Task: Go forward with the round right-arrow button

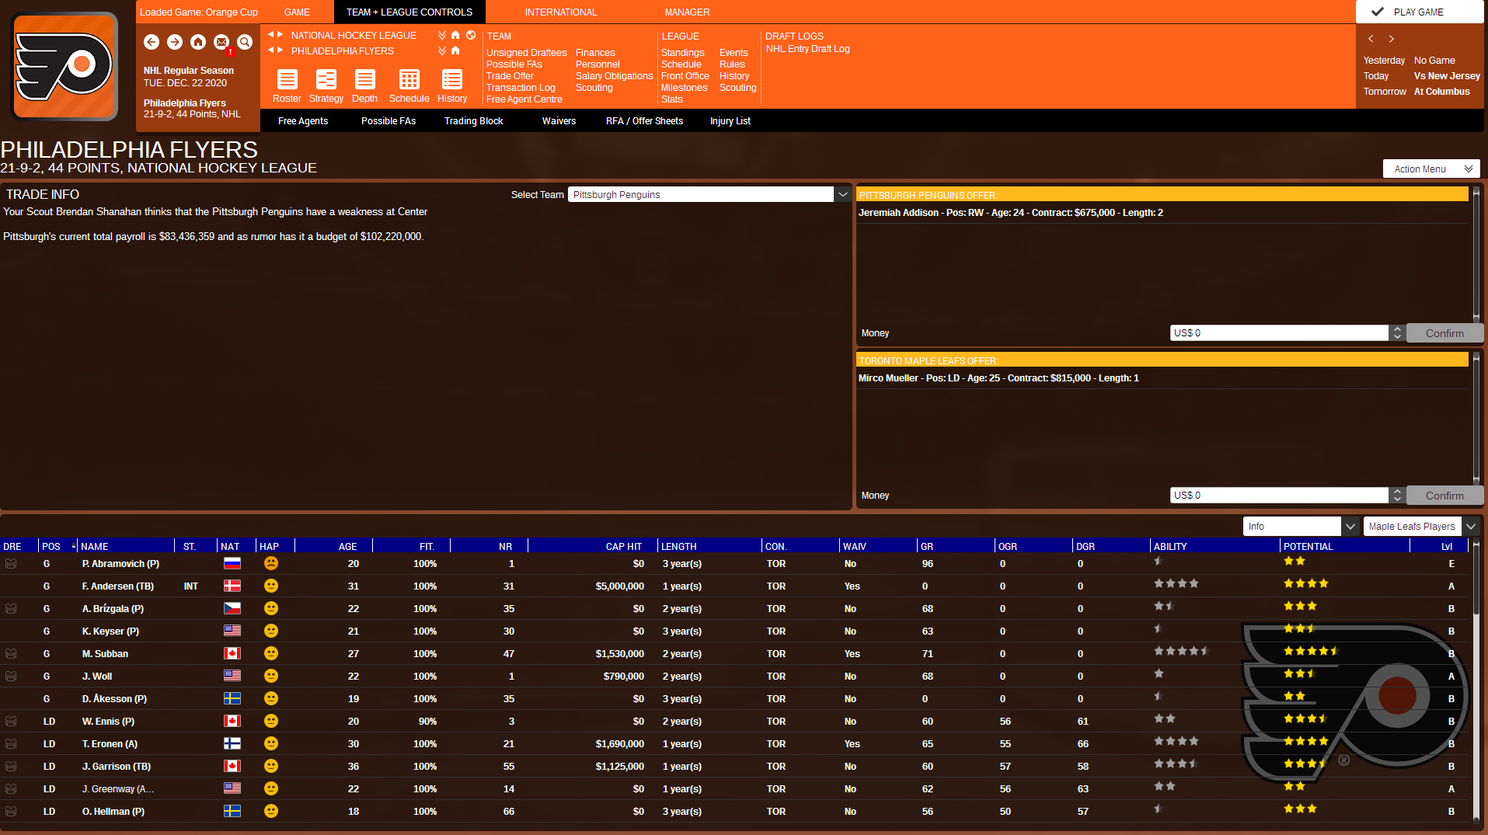Action: (175, 42)
